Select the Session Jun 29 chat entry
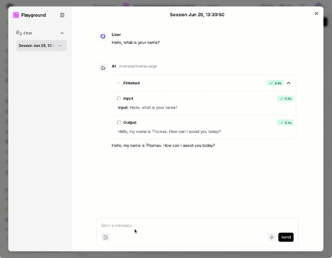Viewport: 332px width, 258px height. pyautogui.click(x=36, y=46)
